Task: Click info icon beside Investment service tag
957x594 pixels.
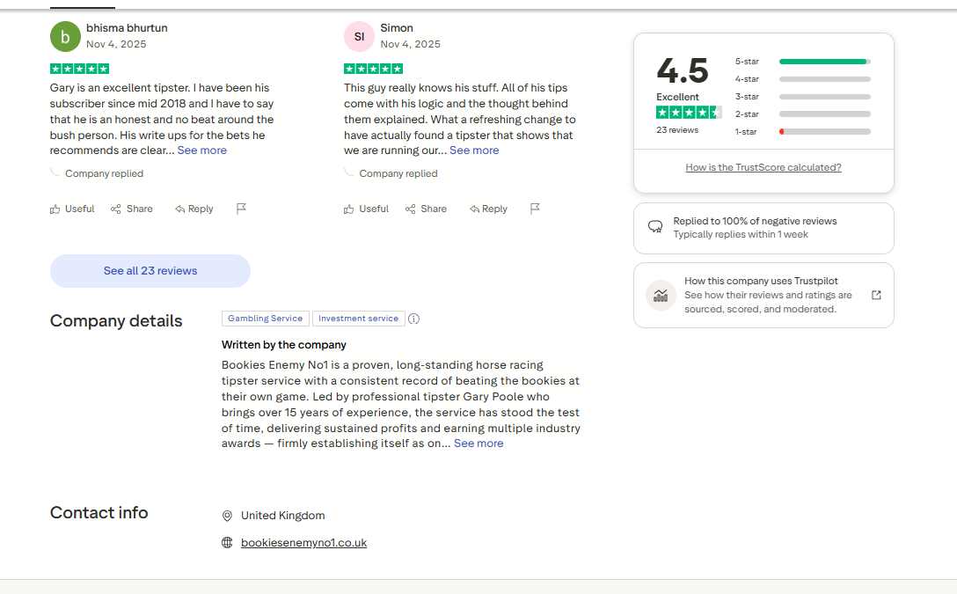Action: tap(414, 319)
